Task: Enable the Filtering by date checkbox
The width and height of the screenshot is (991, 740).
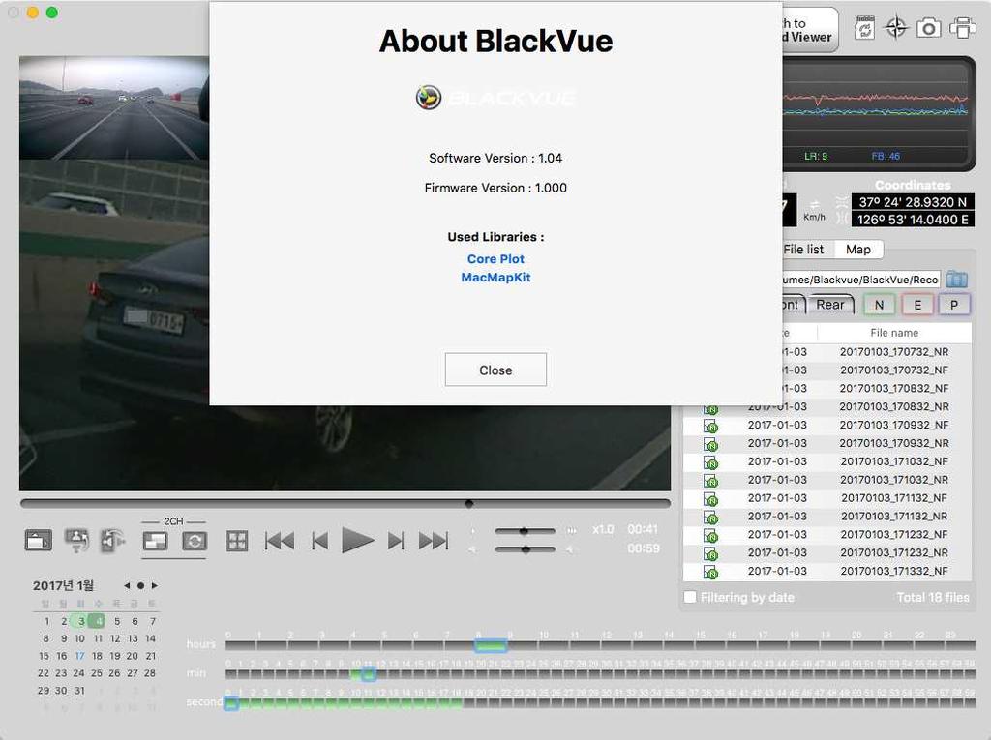Action: tap(690, 597)
